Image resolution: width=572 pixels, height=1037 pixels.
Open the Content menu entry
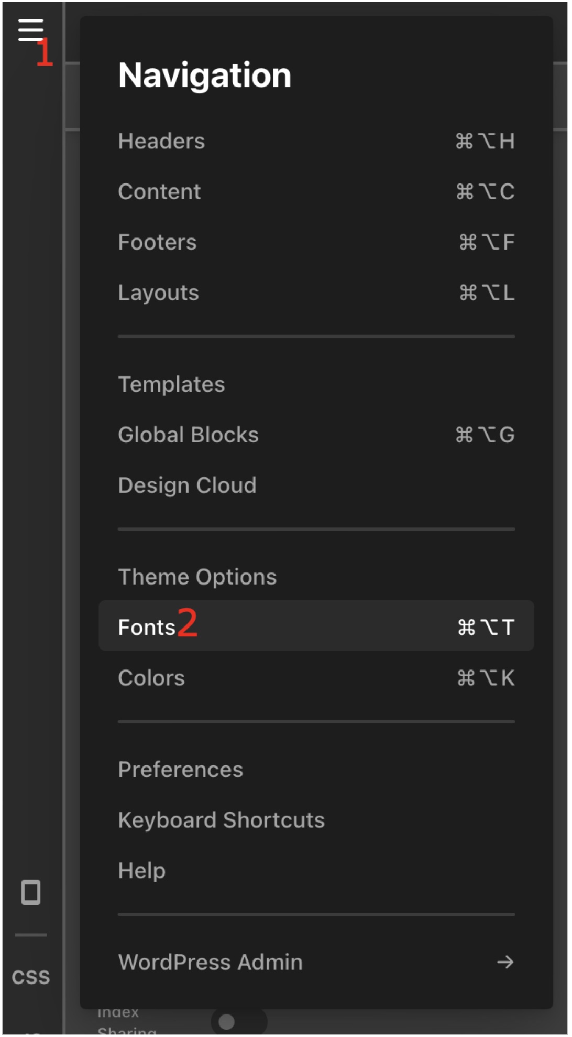click(316, 191)
